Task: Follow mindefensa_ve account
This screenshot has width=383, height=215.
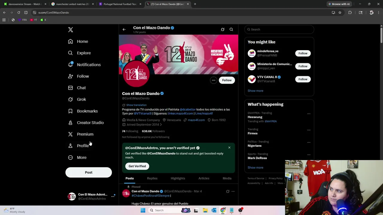Action: (303, 53)
